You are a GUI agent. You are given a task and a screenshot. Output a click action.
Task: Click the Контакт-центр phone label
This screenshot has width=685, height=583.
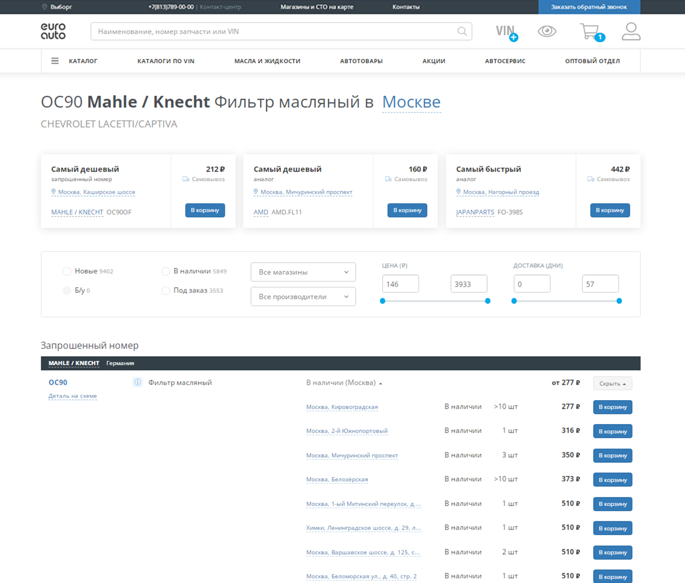pos(220,7)
